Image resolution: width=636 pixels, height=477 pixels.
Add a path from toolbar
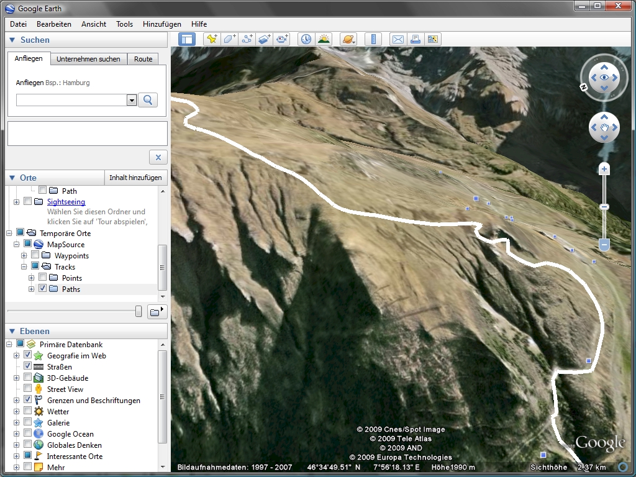click(247, 39)
